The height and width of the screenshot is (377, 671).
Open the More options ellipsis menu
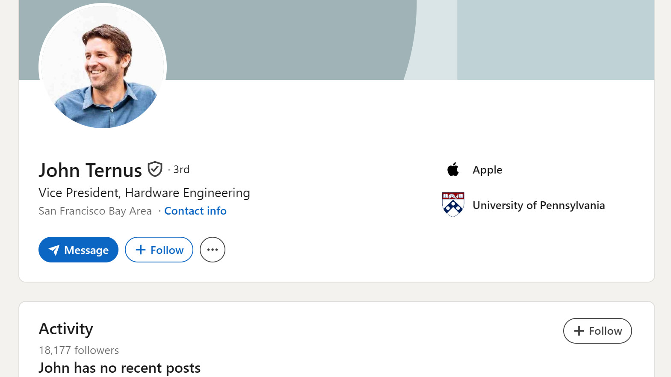point(212,250)
